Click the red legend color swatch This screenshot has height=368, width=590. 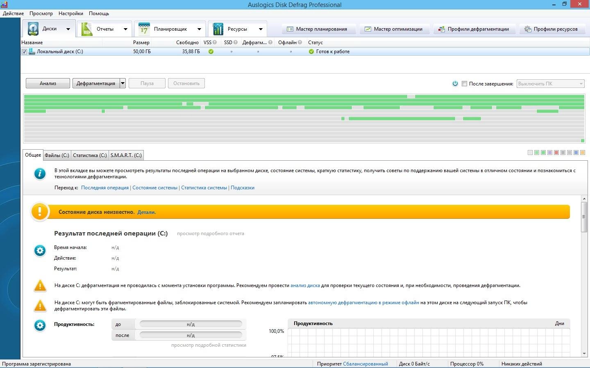[x=556, y=153]
